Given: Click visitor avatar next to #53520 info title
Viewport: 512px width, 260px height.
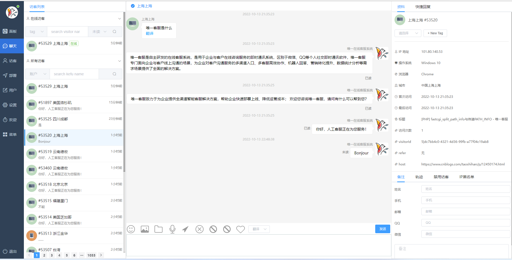Looking at the screenshot, I should pos(400,20).
